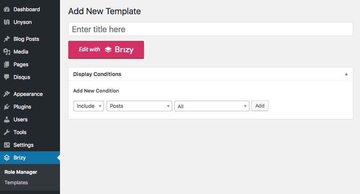This screenshot has width=360, height=194.
Task: Click the Dashboard gauge icon
Action: coord(7,9)
